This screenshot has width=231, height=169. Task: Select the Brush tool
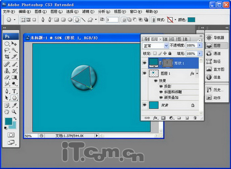coord(14,64)
